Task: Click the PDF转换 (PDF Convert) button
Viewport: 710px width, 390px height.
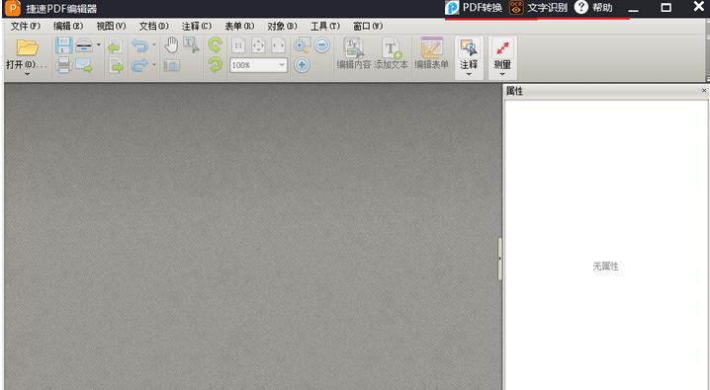Action: (474, 8)
